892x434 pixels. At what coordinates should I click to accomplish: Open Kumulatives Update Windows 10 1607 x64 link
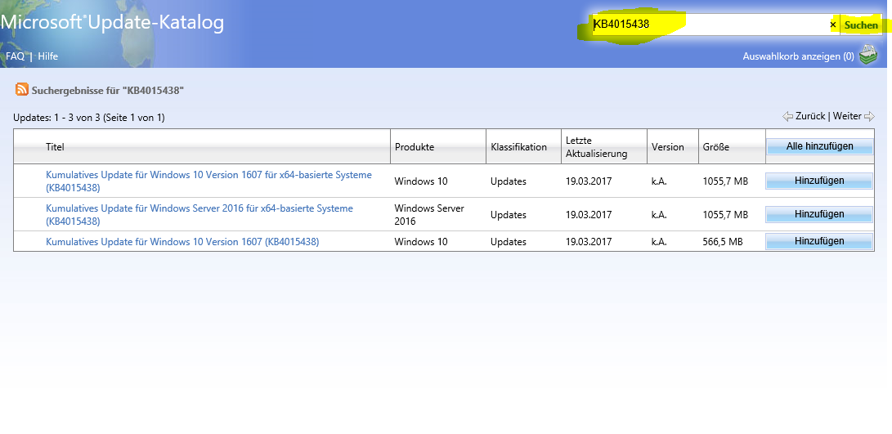[x=208, y=181]
